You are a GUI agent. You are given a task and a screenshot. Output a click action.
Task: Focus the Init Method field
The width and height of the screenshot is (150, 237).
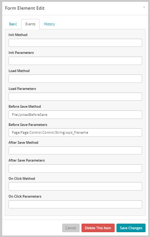tap(75, 43)
